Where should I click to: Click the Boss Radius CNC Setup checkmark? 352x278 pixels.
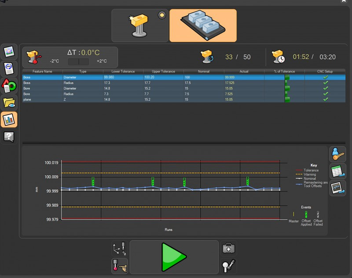(326, 83)
